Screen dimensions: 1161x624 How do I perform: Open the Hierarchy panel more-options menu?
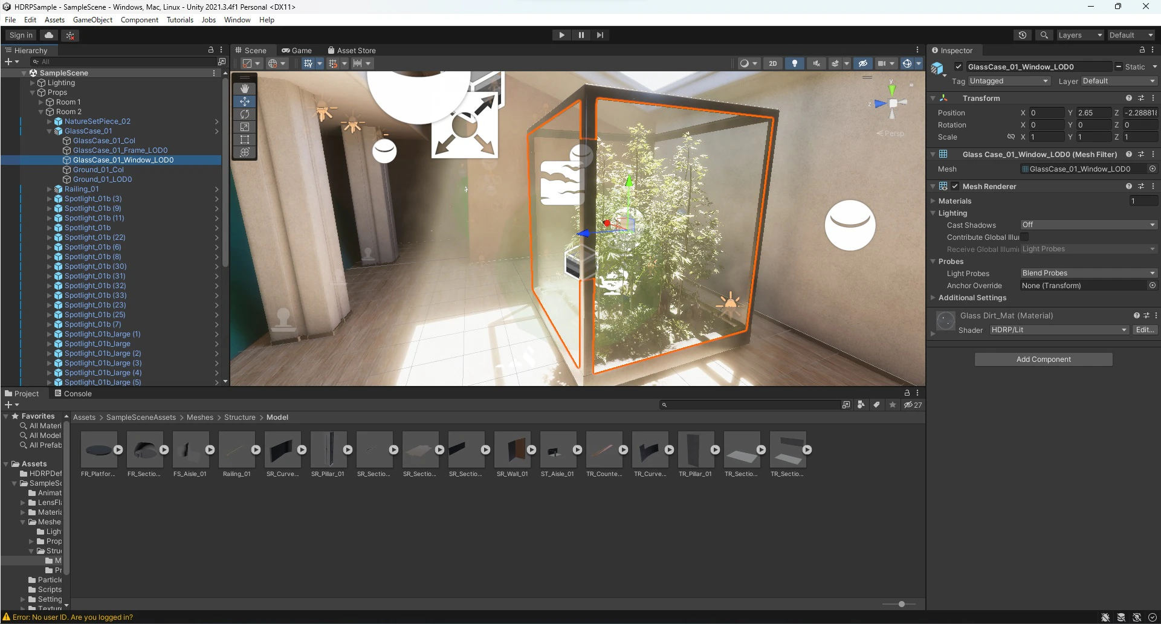coord(221,50)
